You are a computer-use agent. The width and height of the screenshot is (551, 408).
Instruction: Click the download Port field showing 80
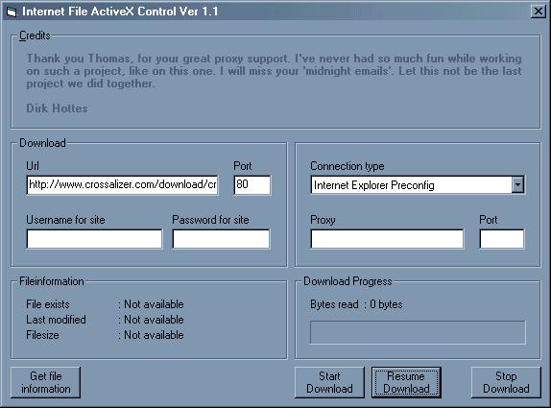(252, 185)
